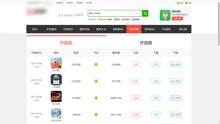Open the 飞天萌猫 game icon
This screenshot has height=124, width=220.
[x=56, y=80]
